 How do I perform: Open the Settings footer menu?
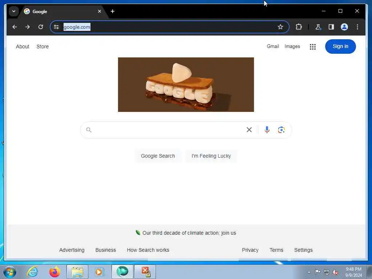click(303, 250)
